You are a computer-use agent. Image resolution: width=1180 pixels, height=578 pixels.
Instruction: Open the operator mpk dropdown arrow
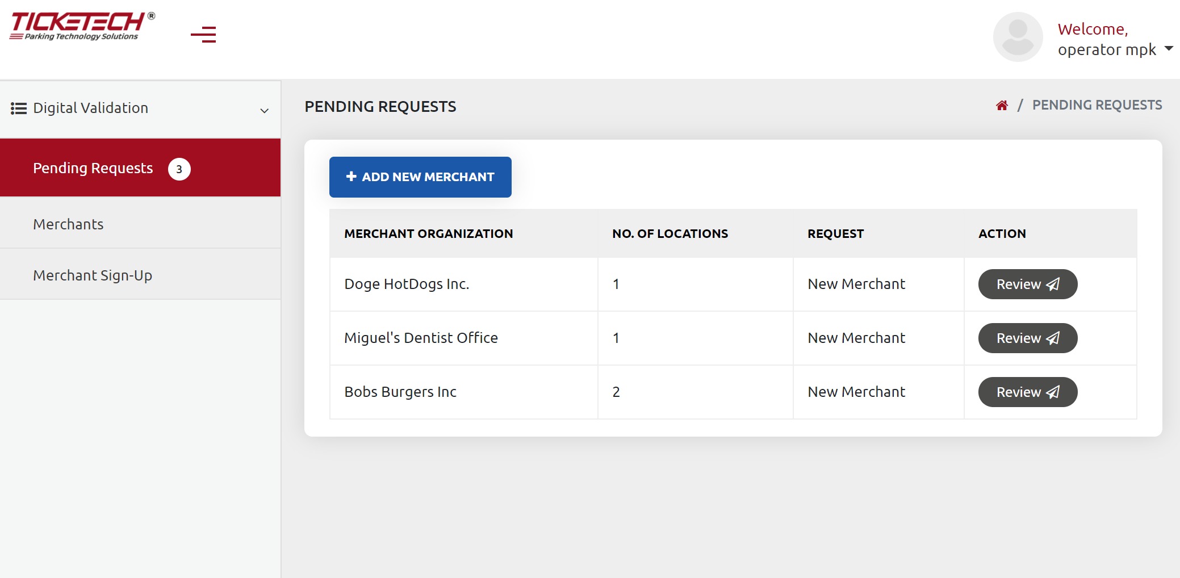click(x=1169, y=48)
